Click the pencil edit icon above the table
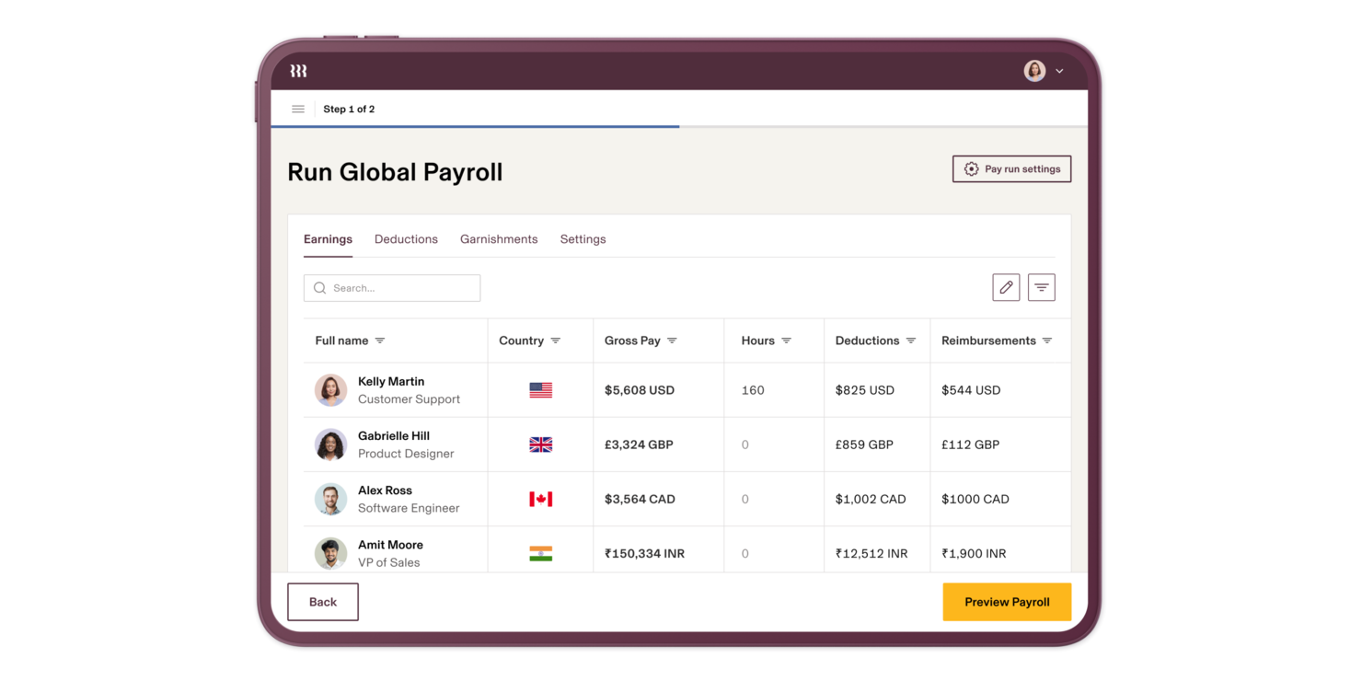Screen dimensions: 1362x681 (x=1006, y=287)
